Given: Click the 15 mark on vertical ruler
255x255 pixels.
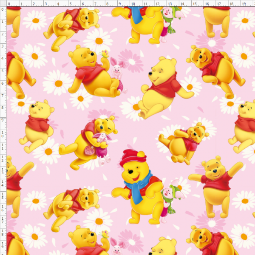Looking at the screenshot, I should click(3, 196).
